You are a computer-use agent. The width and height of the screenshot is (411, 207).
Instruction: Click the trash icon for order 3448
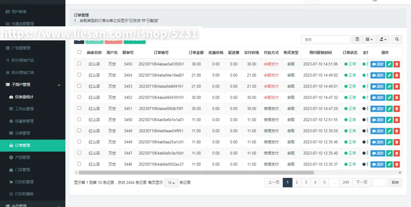(x=397, y=142)
